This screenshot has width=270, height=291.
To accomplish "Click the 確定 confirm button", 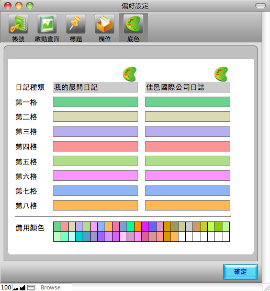I will click(240, 272).
